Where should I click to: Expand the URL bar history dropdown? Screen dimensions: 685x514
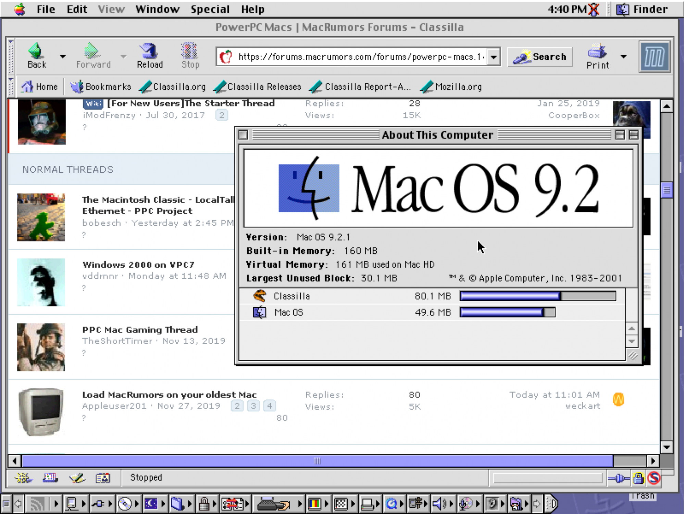pos(494,57)
